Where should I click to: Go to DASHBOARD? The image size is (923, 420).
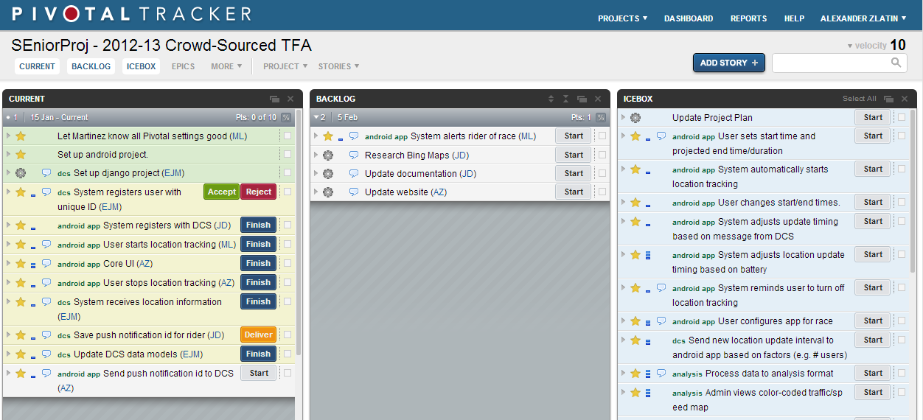pos(689,18)
